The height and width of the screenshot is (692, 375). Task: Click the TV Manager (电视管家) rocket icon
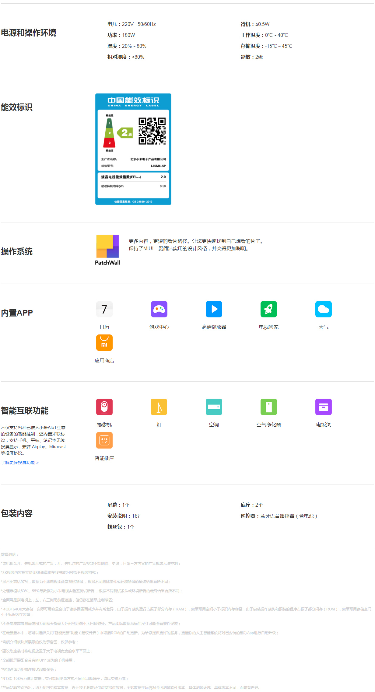[268, 309]
